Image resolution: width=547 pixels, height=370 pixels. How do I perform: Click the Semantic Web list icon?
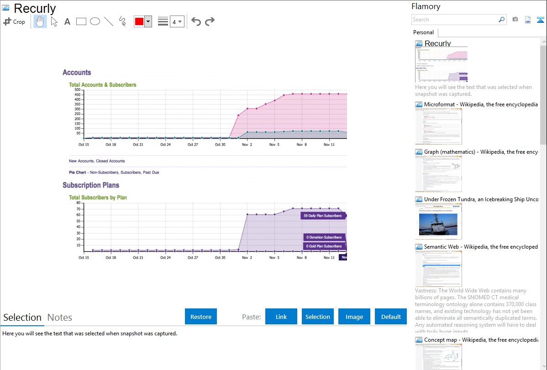(419, 246)
